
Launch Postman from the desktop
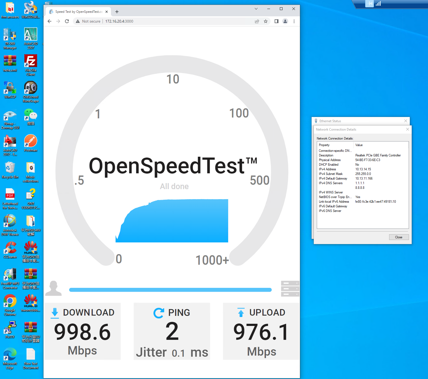pyautogui.click(x=31, y=143)
